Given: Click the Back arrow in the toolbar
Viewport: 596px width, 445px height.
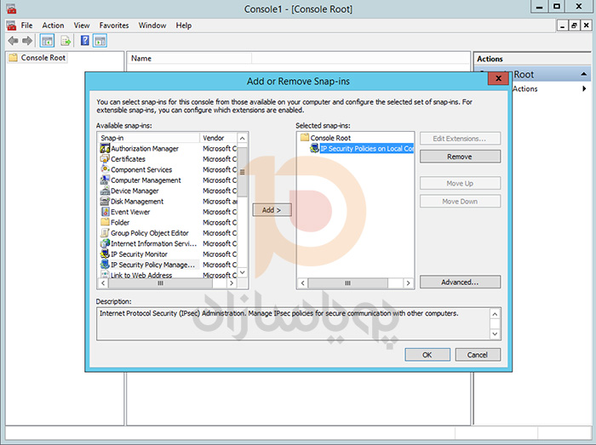Looking at the screenshot, I should (14, 41).
